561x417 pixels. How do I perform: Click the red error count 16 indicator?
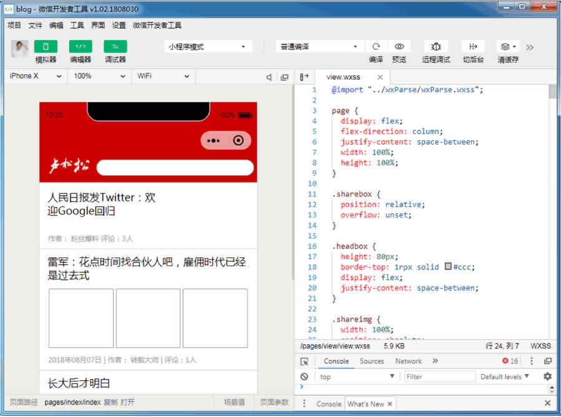click(x=510, y=361)
